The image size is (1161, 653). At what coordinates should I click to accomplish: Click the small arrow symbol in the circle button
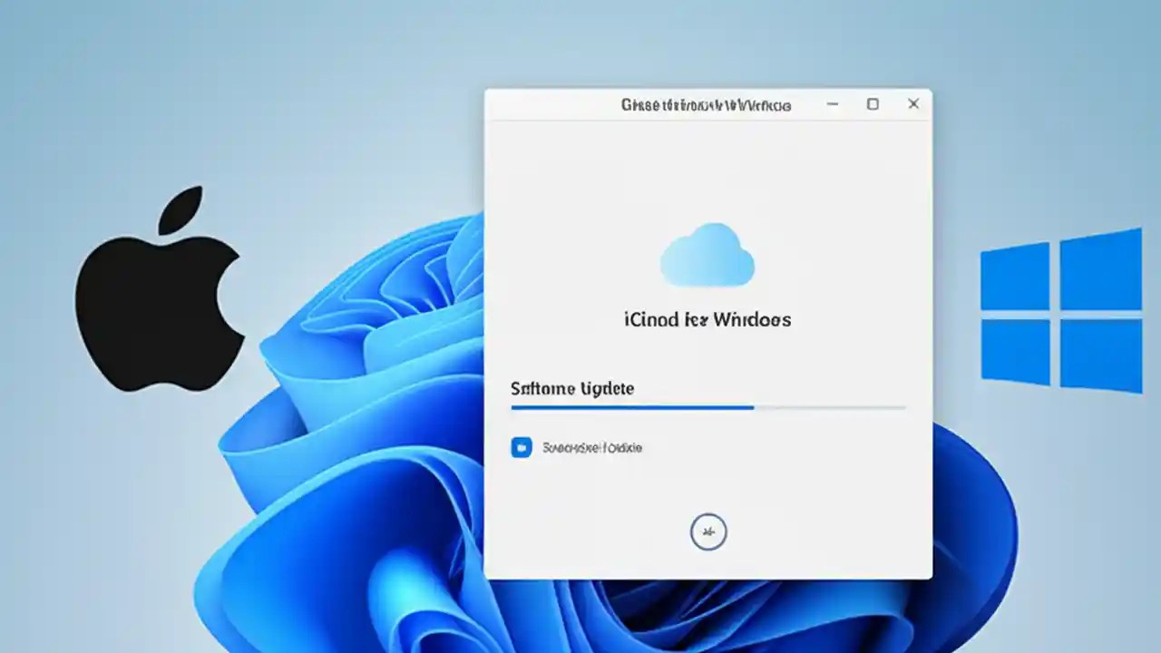pyautogui.click(x=708, y=532)
